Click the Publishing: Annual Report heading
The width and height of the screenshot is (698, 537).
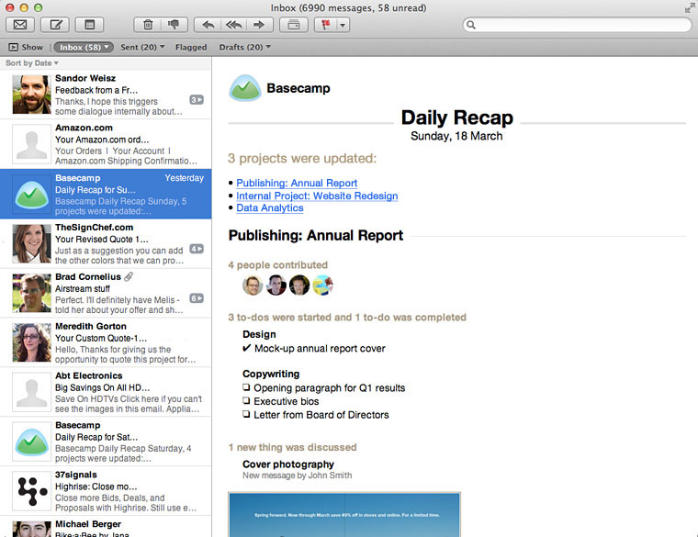click(x=316, y=235)
